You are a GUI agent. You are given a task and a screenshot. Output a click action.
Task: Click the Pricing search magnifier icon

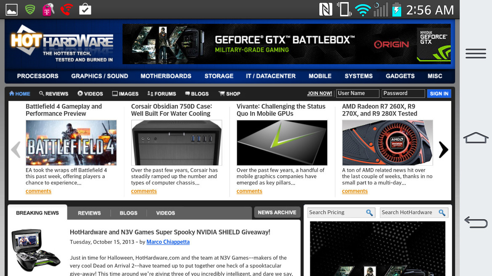click(369, 213)
